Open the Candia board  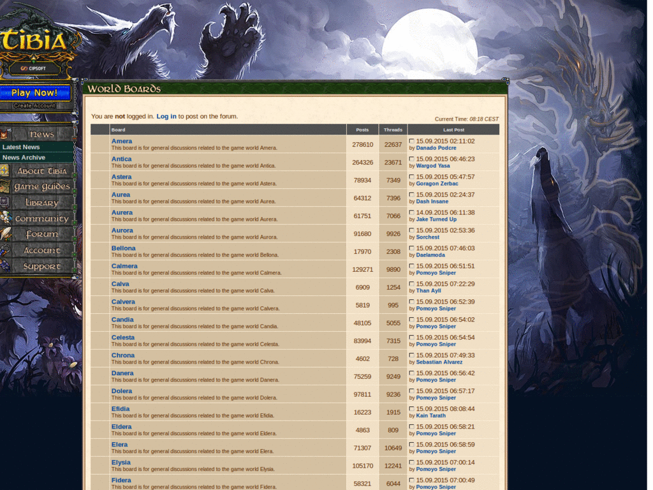pyautogui.click(x=122, y=320)
